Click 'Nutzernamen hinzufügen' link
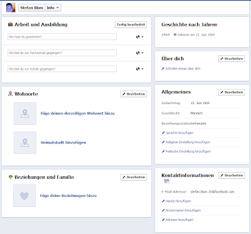 [x=183, y=210]
